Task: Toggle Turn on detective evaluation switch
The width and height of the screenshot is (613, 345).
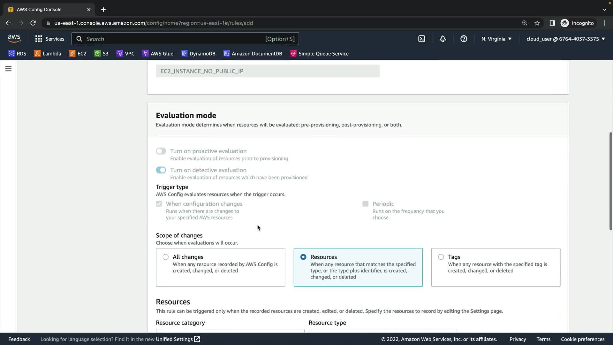Action: point(161,170)
